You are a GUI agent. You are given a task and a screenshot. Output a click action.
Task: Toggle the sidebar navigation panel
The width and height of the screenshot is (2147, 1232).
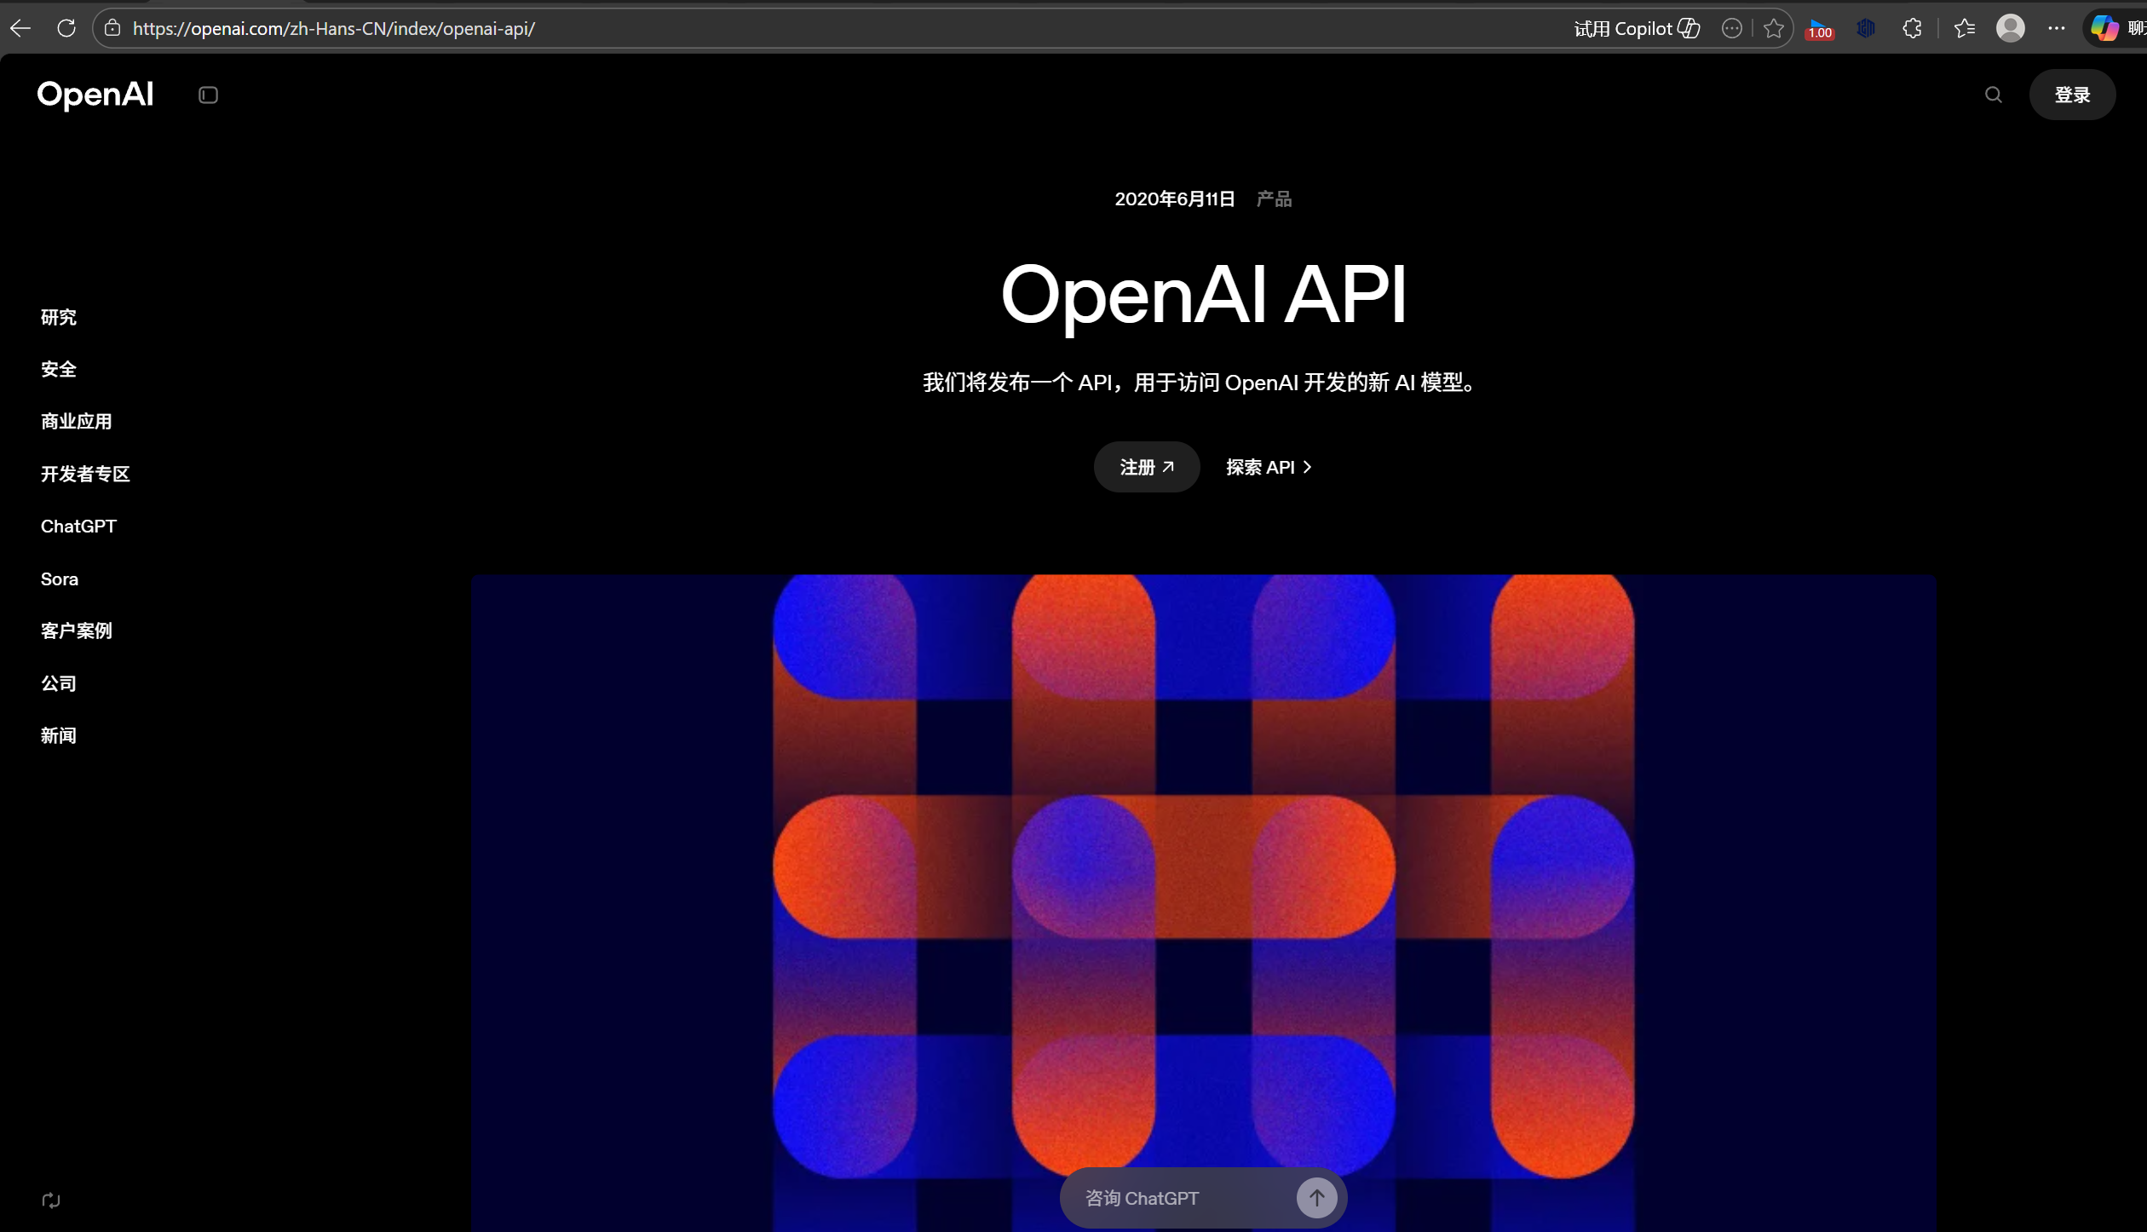(208, 95)
